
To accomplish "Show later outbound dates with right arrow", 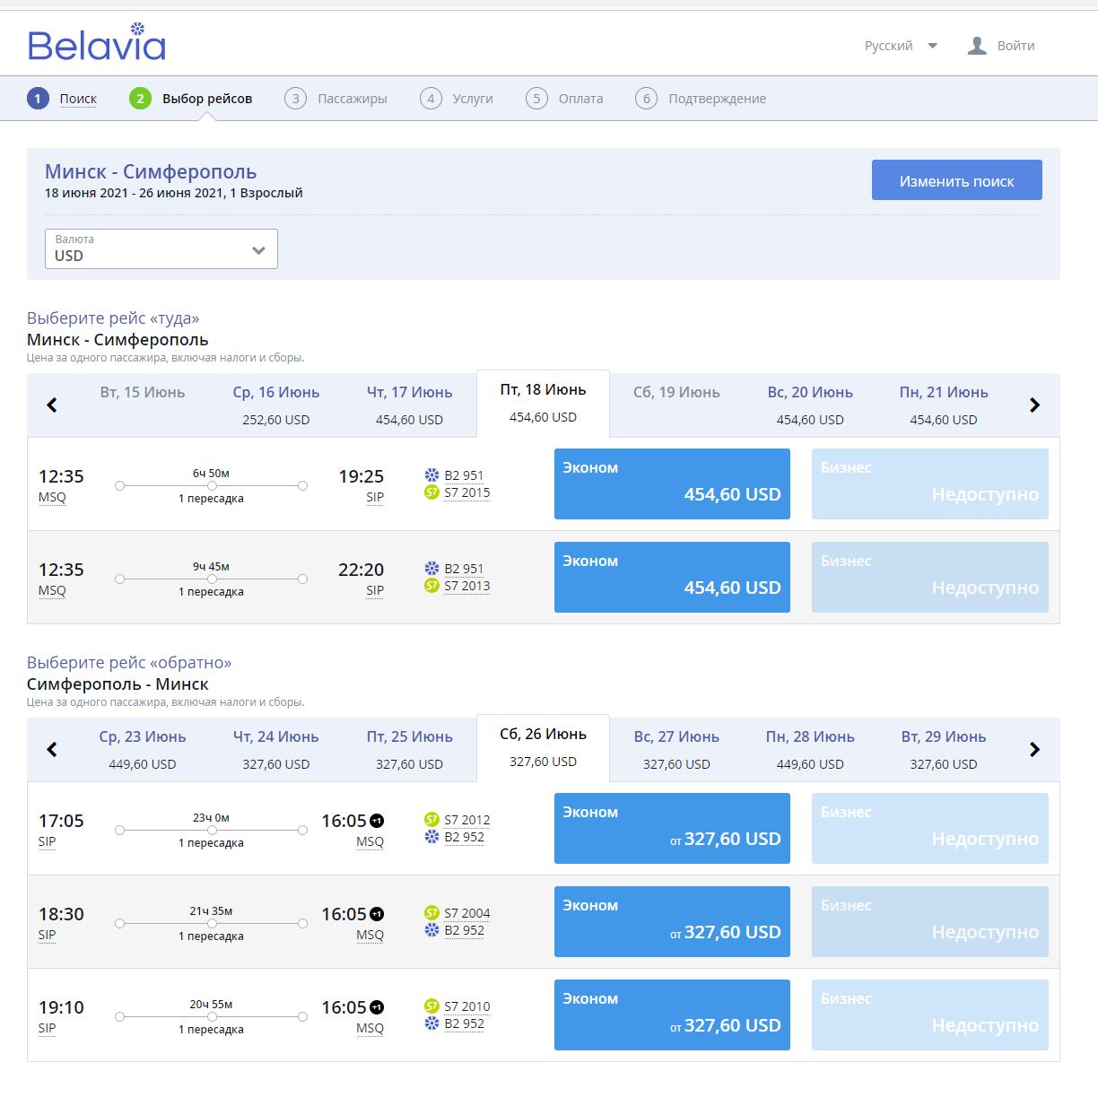I will coord(1034,405).
